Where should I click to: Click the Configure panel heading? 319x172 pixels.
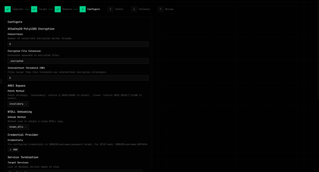tap(15, 22)
